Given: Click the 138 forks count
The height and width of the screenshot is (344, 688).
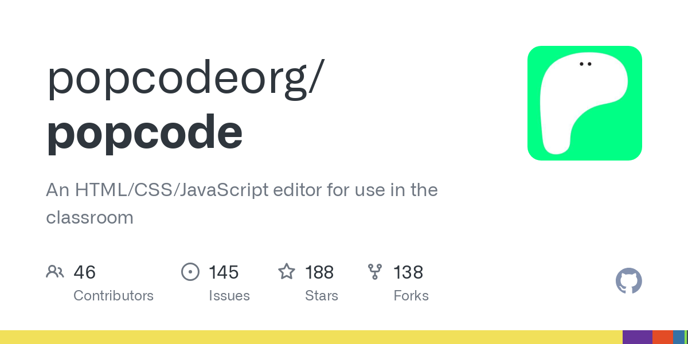Looking at the screenshot, I should pyautogui.click(x=408, y=272).
